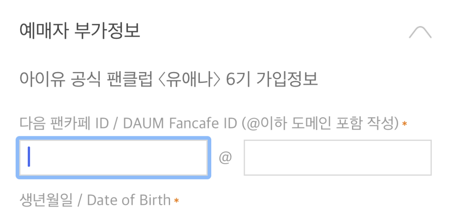The width and height of the screenshot is (451, 211).
Task: Click the 예매자 부가정보 section header
Action: point(80,32)
